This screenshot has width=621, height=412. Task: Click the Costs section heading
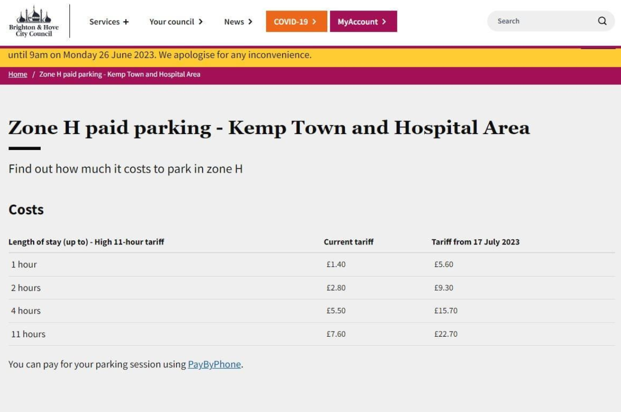(x=26, y=209)
